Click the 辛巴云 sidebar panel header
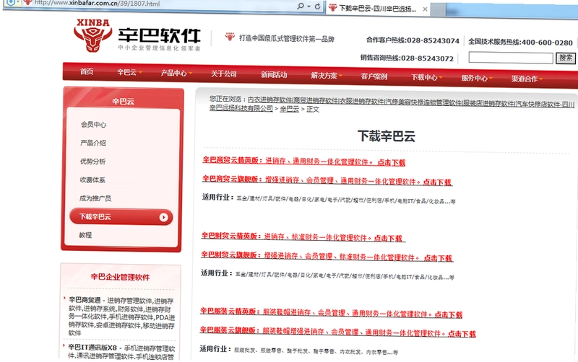578x362 pixels. (123, 102)
